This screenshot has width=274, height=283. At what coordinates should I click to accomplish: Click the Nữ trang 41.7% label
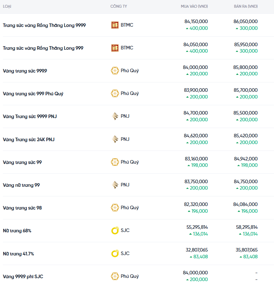18,253
